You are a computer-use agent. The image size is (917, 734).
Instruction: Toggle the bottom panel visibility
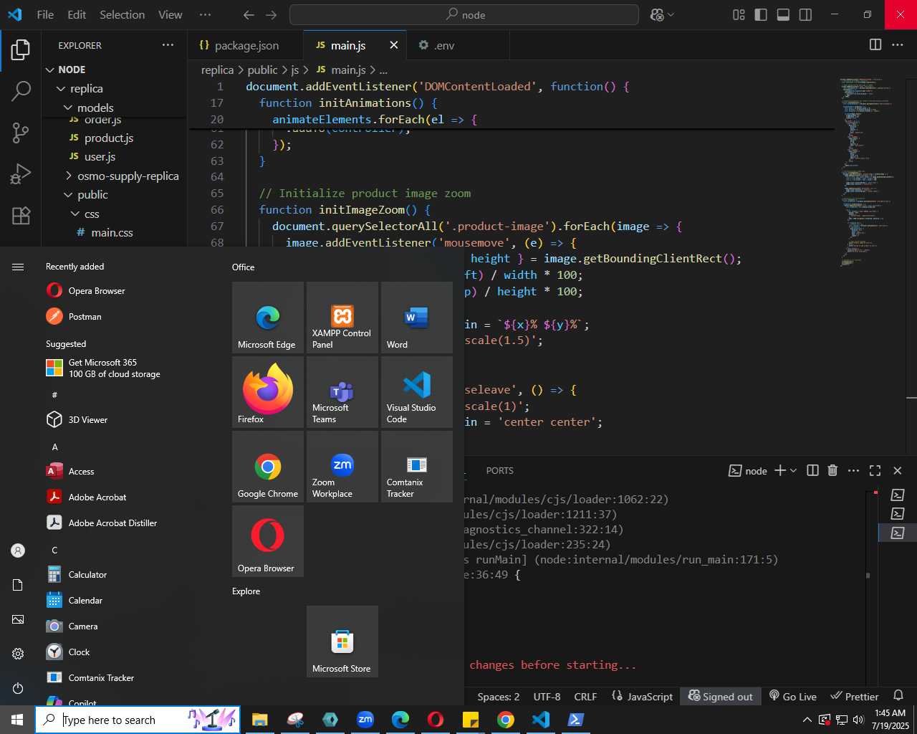click(x=783, y=14)
